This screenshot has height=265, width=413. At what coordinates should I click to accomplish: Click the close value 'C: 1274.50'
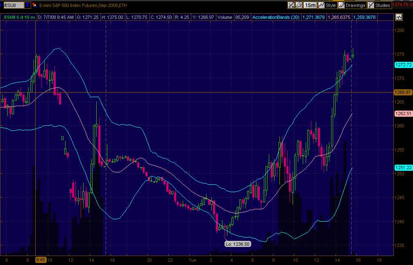tap(161, 17)
